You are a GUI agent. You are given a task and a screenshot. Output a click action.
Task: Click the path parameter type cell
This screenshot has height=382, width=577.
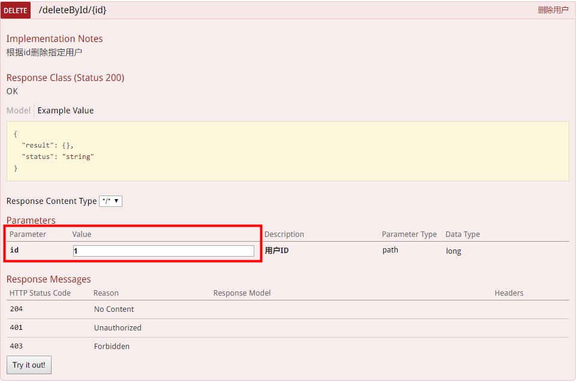click(x=390, y=250)
